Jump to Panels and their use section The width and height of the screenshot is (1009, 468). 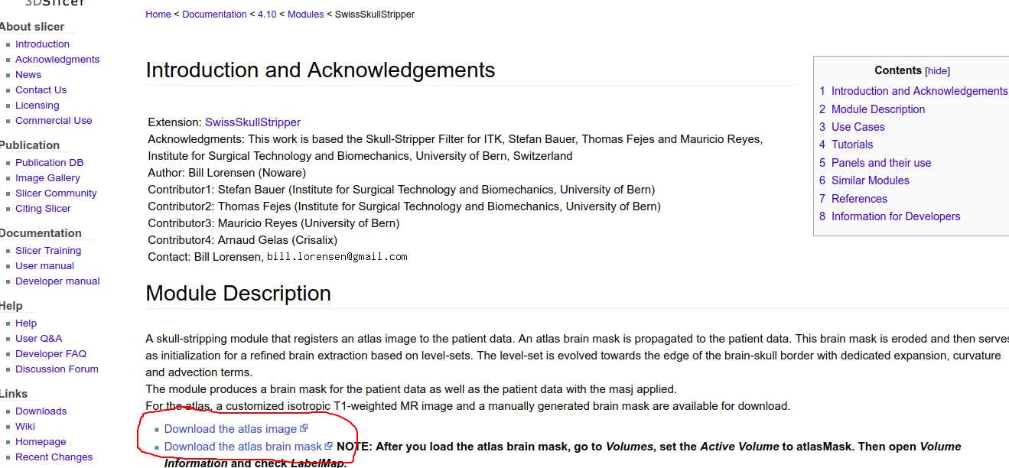(x=881, y=163)
